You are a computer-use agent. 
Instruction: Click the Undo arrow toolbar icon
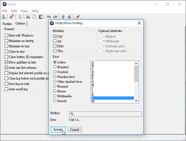(x=49, y=17)
